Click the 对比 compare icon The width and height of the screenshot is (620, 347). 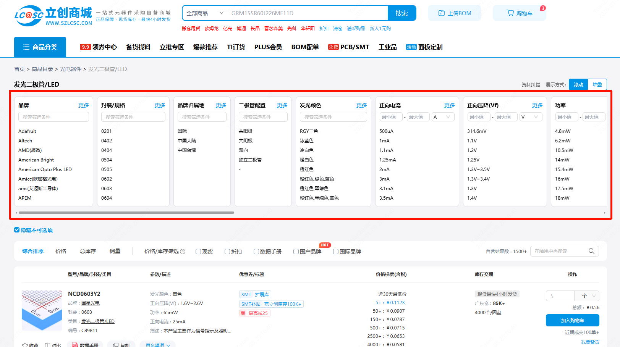coord(48,344)
